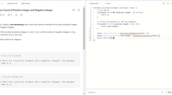Open the Solutions (1K) tab
The width and height of the screenshot is (172, 96).
[12, 3]
